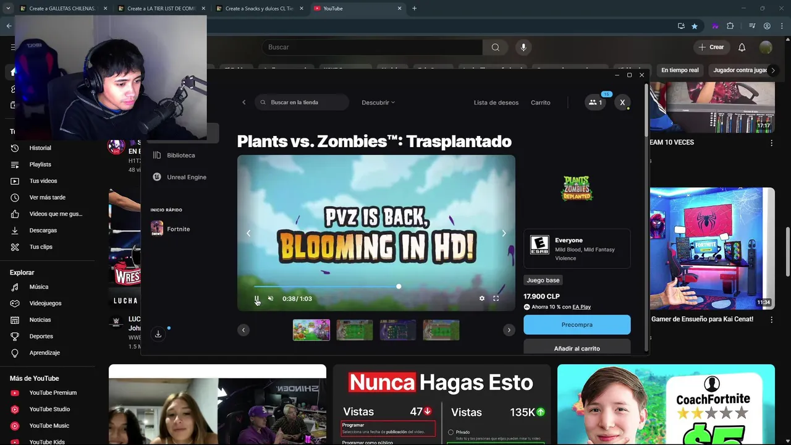Open Lista de deseos
Viewport: 791px width, 445px height.
(496, 103)
